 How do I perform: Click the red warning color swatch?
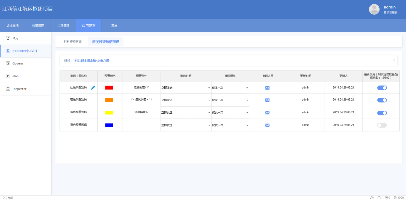[x=109, y=88]
